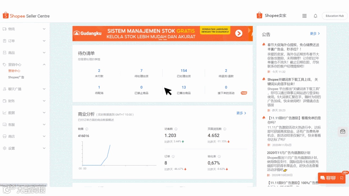Click info icon next to 订单 metric

click(173, 156)
